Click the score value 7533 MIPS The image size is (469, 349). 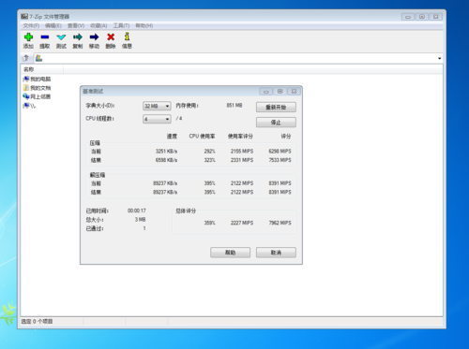[x=280, y=160]
